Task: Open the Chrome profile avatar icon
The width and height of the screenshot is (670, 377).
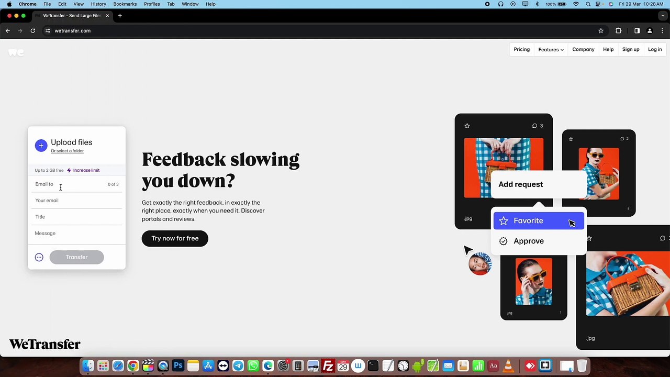Action: tap(650, 31)
